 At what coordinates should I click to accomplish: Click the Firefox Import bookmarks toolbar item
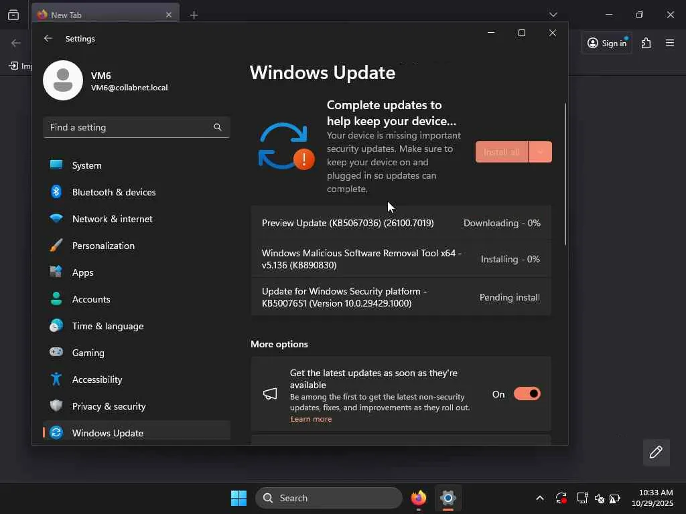(x=21, y=66)
